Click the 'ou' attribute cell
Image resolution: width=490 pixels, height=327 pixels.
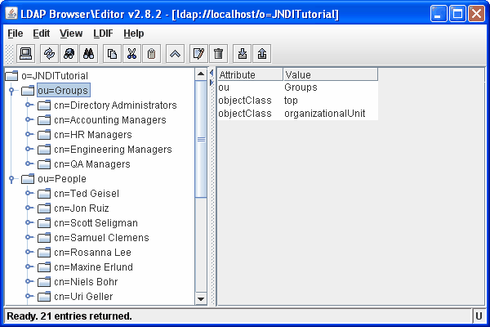251,87
